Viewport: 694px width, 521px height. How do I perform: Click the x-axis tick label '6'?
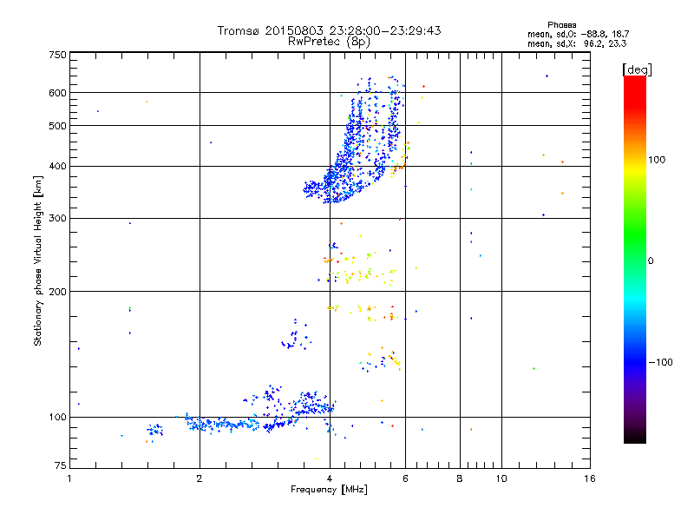click(405, 478)
